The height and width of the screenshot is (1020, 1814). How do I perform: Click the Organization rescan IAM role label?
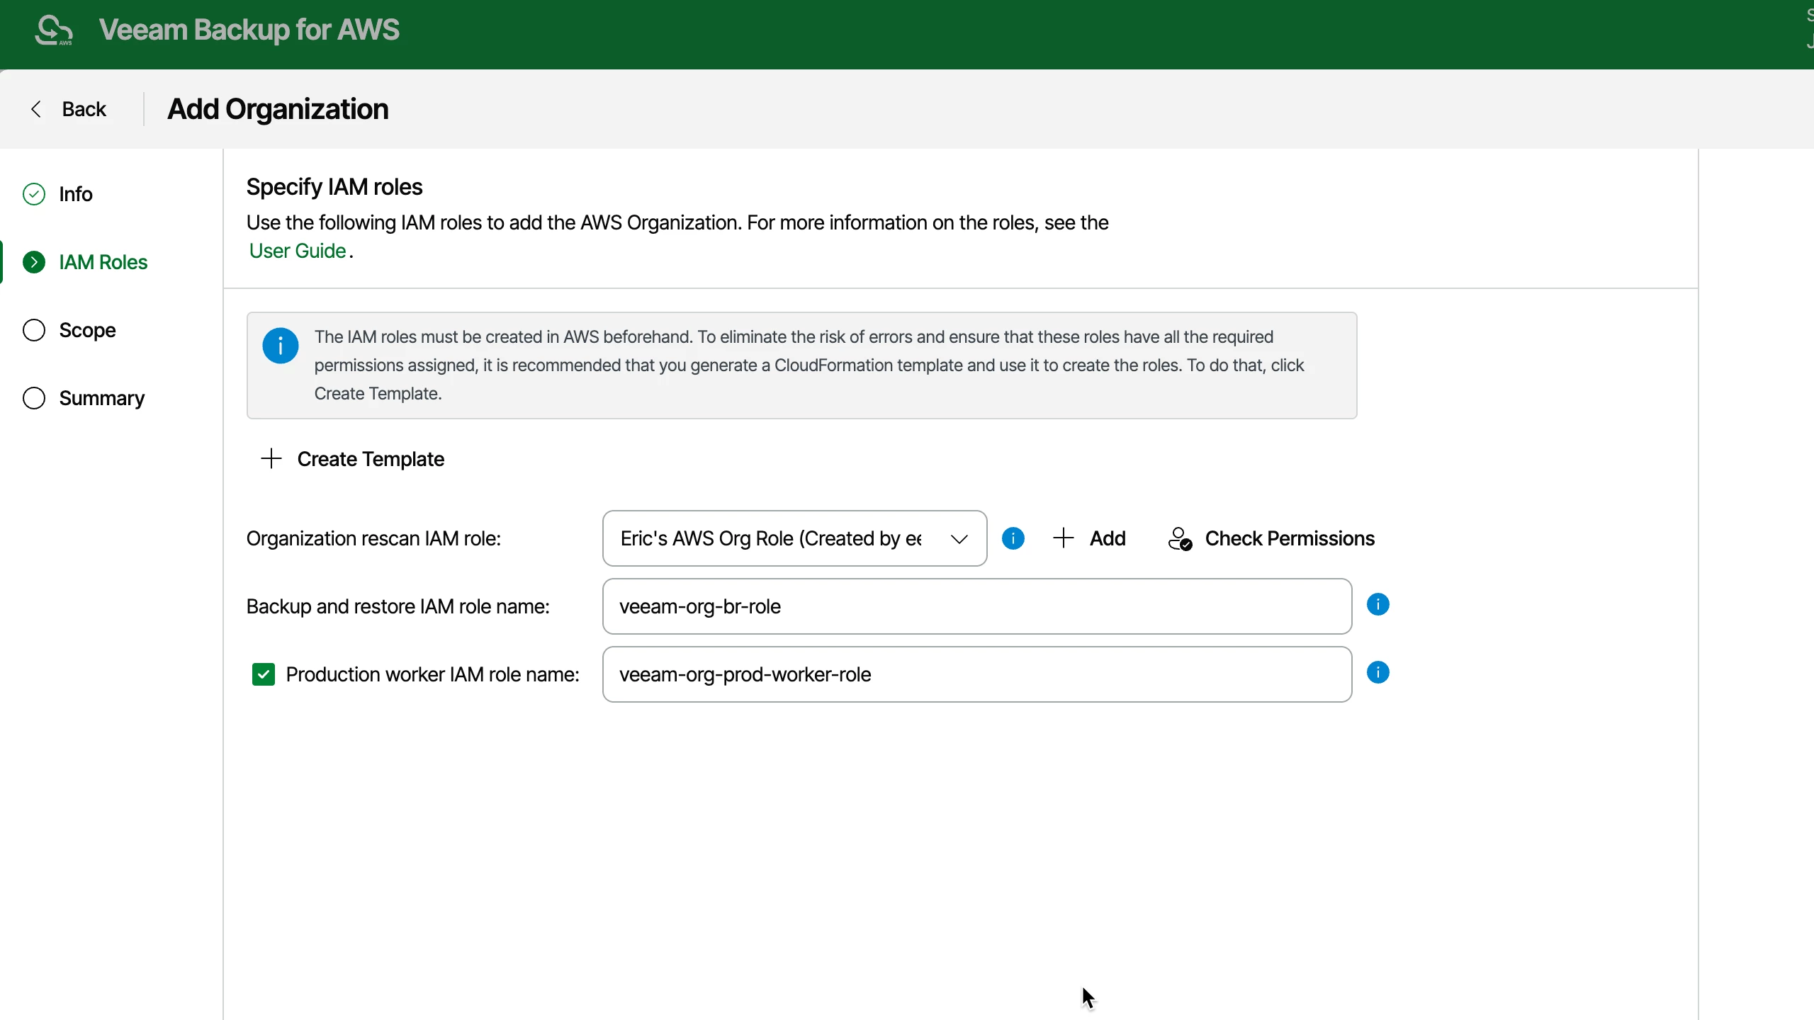pos(373,538)
